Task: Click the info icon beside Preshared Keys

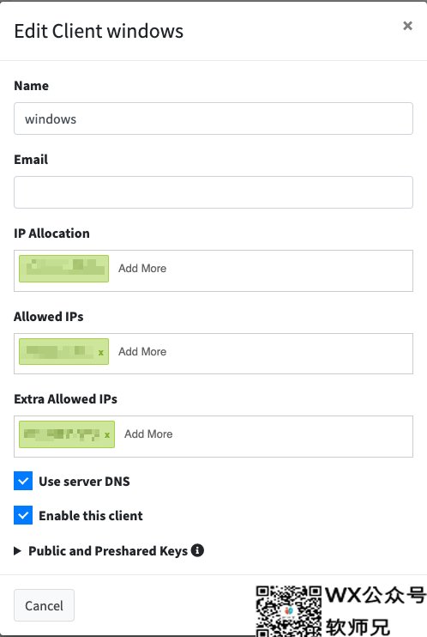Action: [x=197, y=550]
